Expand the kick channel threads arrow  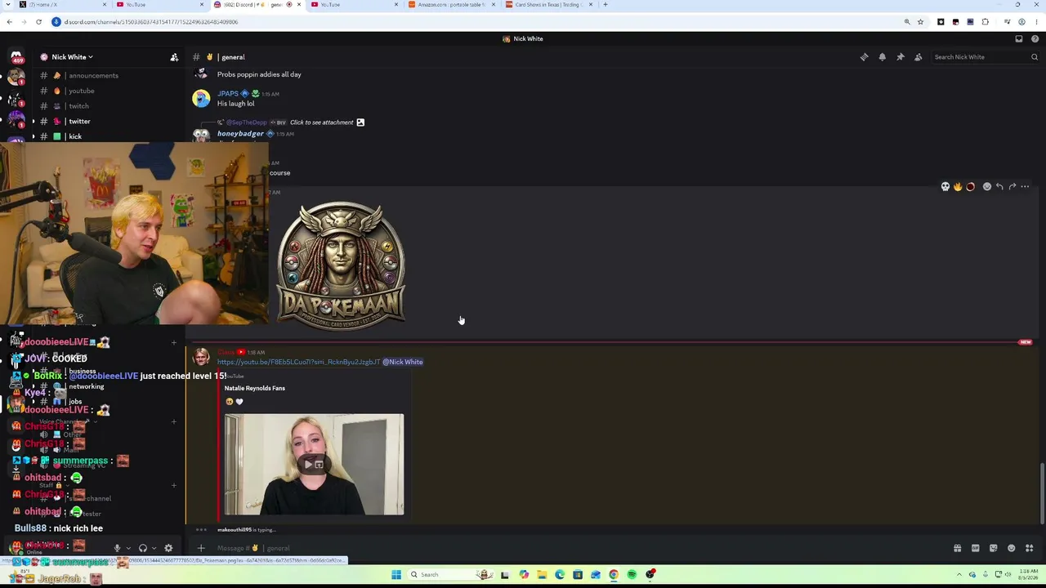pos(34,136)
